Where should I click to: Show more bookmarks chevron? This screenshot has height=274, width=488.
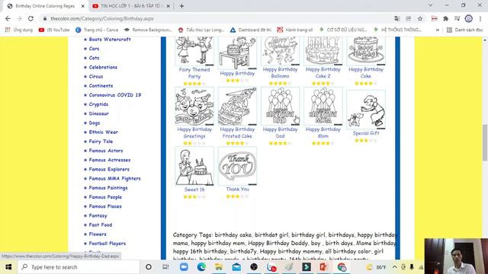[438, 30]
